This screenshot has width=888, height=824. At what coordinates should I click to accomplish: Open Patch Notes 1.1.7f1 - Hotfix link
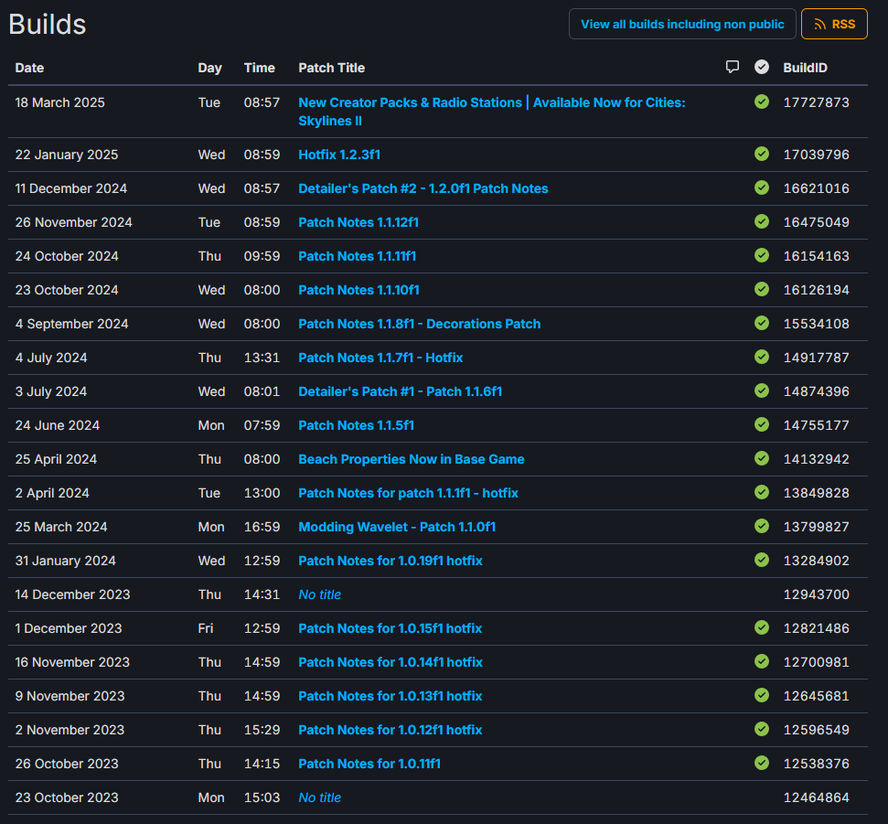click(x=380, y=358)
